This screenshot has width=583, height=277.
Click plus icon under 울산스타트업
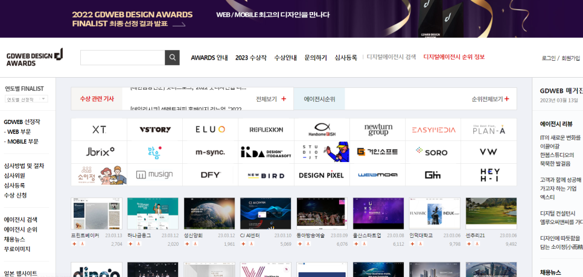pos(356,244)
